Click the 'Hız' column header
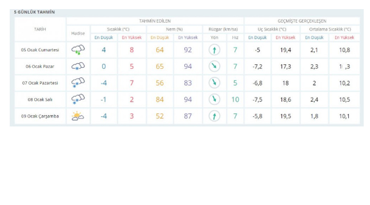This screenshot has height=205, width=370. [x=235, y=38]
